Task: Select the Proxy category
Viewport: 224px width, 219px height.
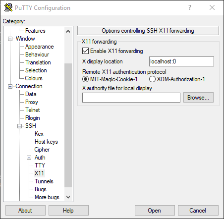Action: 32,102
